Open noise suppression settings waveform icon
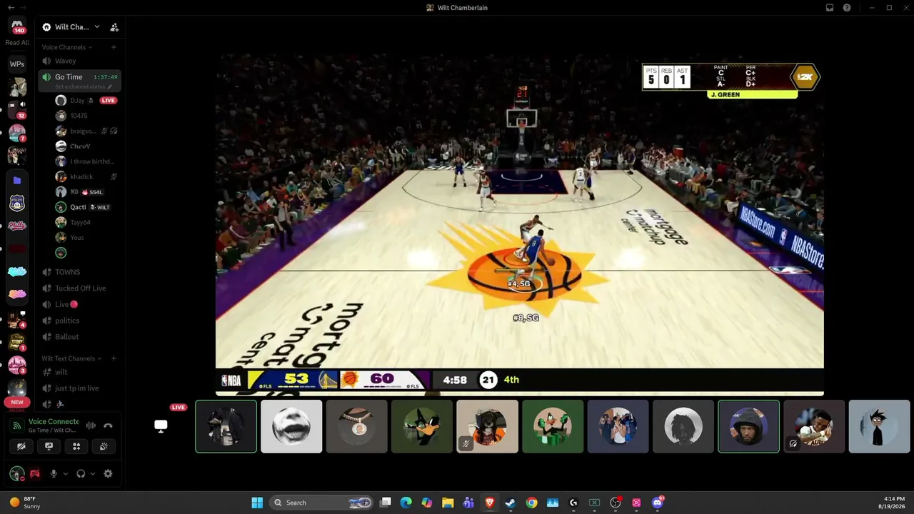The height and width of the screenshot is (514, 914). tap(91, 426)
